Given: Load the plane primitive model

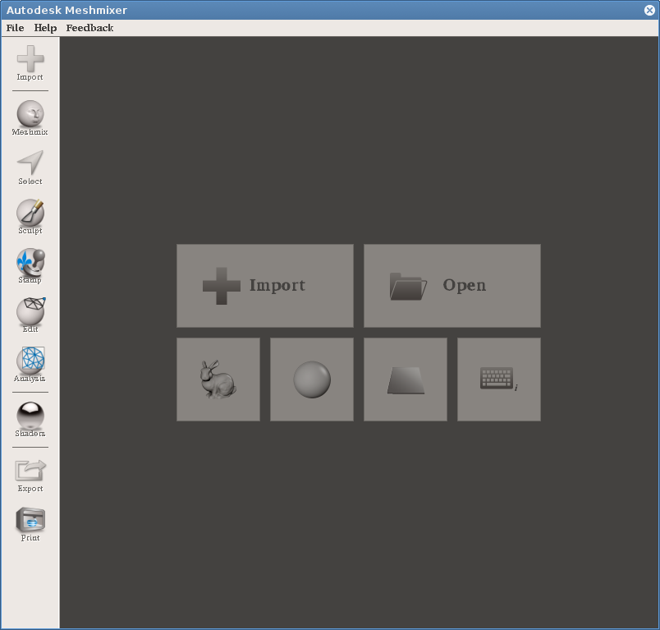Looking at the screenshot, I should click(406, 379).
